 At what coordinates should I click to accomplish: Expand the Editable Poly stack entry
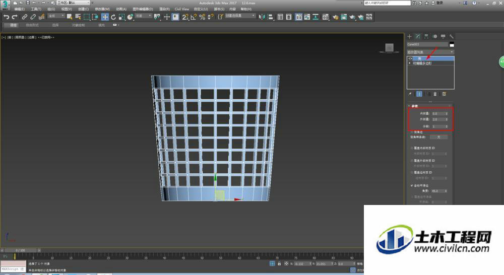click(409, 63)
